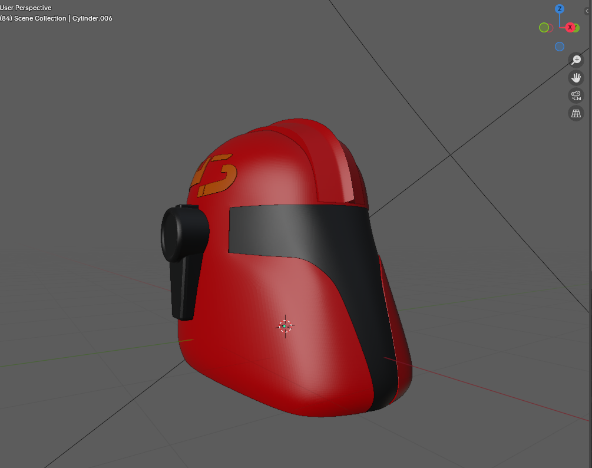Click the hollow blue negative Z axis circle
The image size is (592, 468).
coord(560,47)
